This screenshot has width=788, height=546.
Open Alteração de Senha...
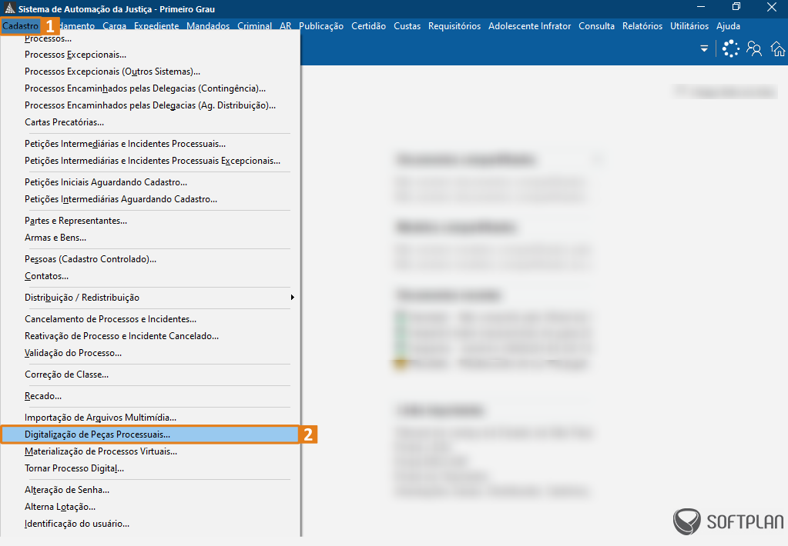tap(67, 491)
